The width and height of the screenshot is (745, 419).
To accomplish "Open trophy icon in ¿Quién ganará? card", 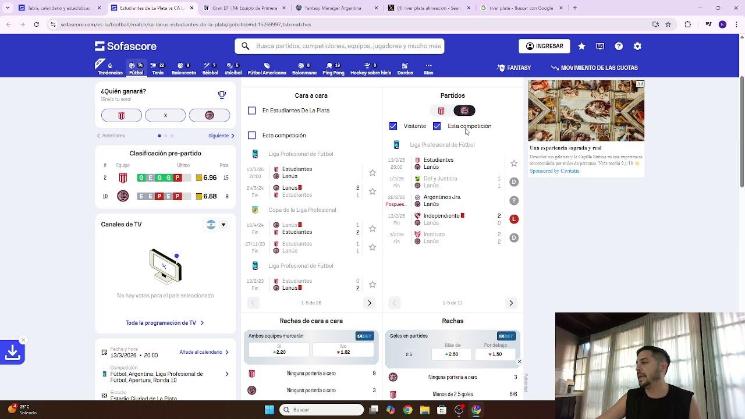I will pos(222,95).
